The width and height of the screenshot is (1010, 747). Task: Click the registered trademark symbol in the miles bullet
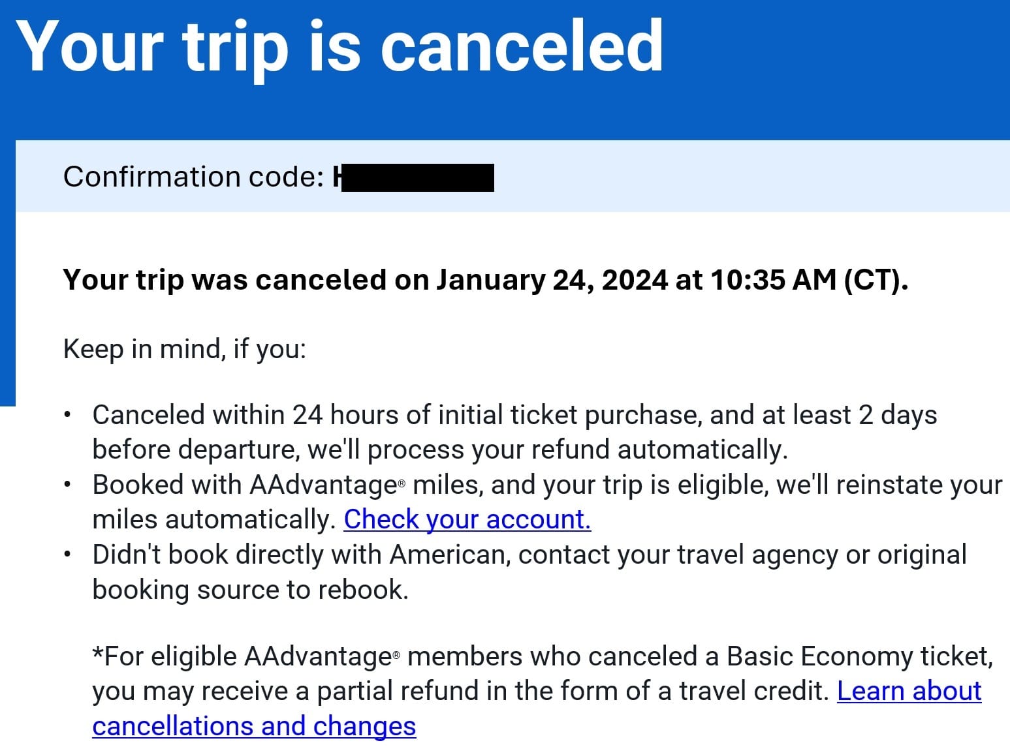click(x=402, y=483)
